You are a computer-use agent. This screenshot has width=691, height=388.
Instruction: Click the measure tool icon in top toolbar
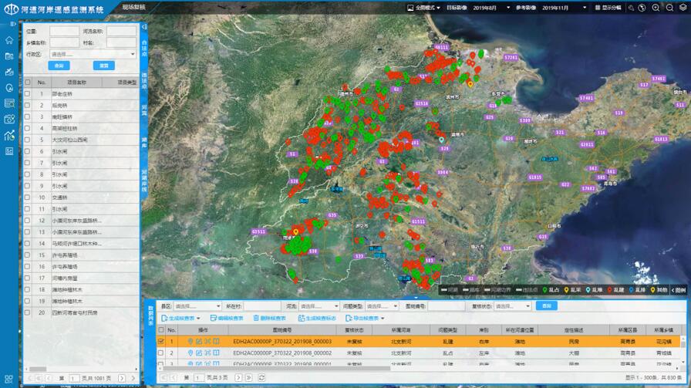click(x=631, y=8)
